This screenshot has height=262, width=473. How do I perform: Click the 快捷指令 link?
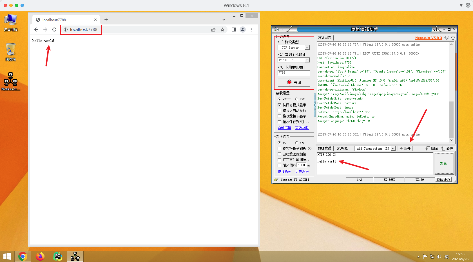[285, 171]
